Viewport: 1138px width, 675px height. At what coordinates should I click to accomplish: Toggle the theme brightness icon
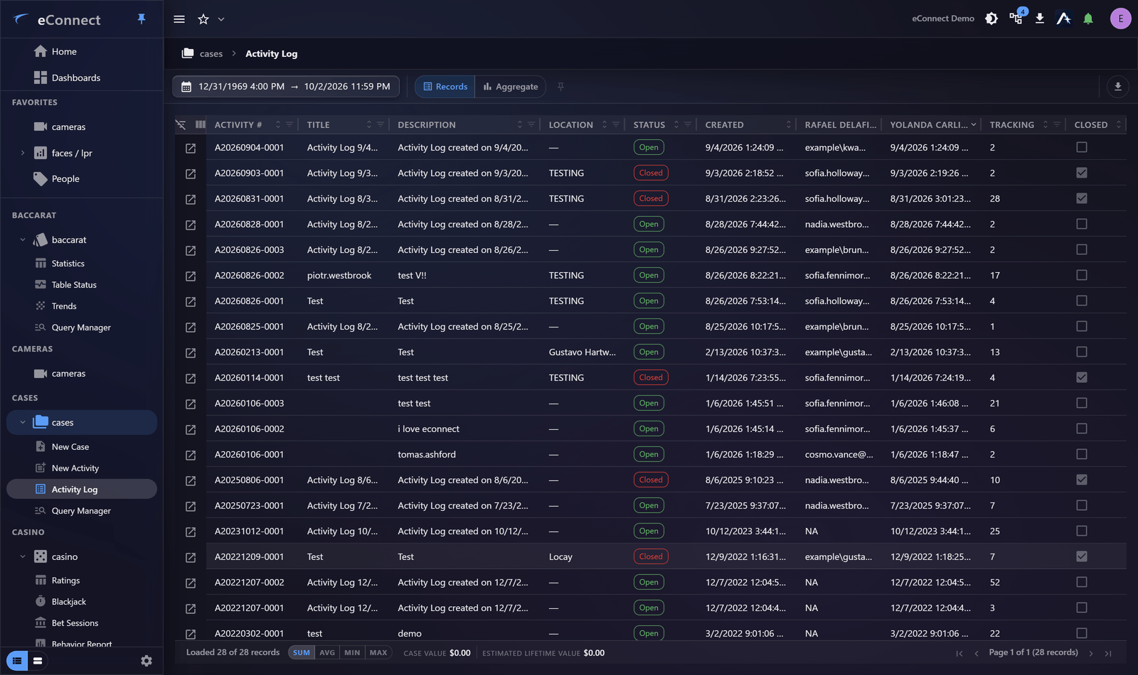[x=991, y=18]
